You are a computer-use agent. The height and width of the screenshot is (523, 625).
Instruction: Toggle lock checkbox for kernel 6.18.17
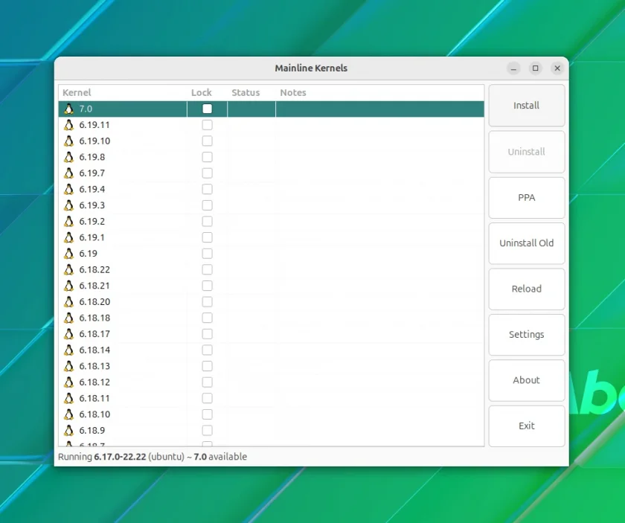208,334
